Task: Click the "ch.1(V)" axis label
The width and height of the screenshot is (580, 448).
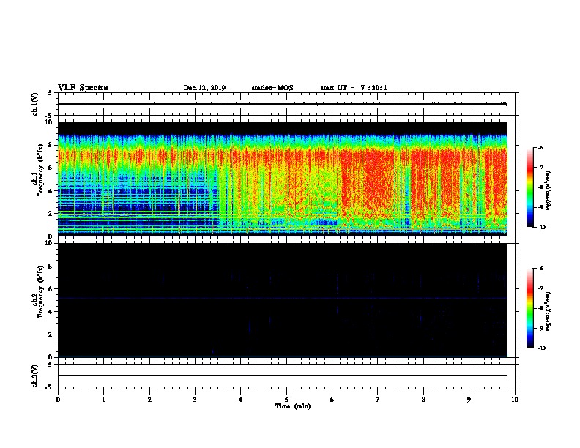Action: 34,104
